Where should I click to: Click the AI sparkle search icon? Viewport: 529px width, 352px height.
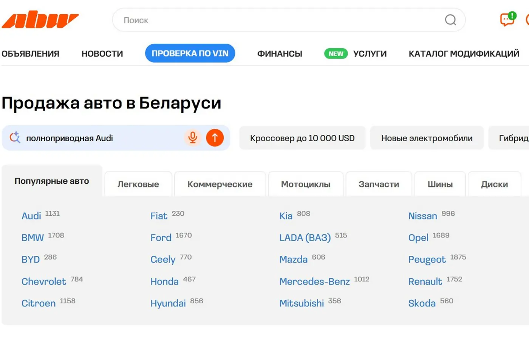pos(15,138)
